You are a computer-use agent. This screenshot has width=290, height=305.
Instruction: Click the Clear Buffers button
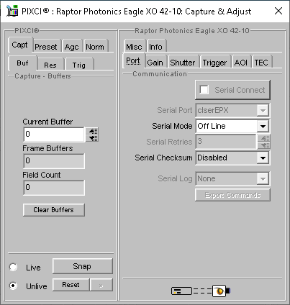(x=54, y=210)
